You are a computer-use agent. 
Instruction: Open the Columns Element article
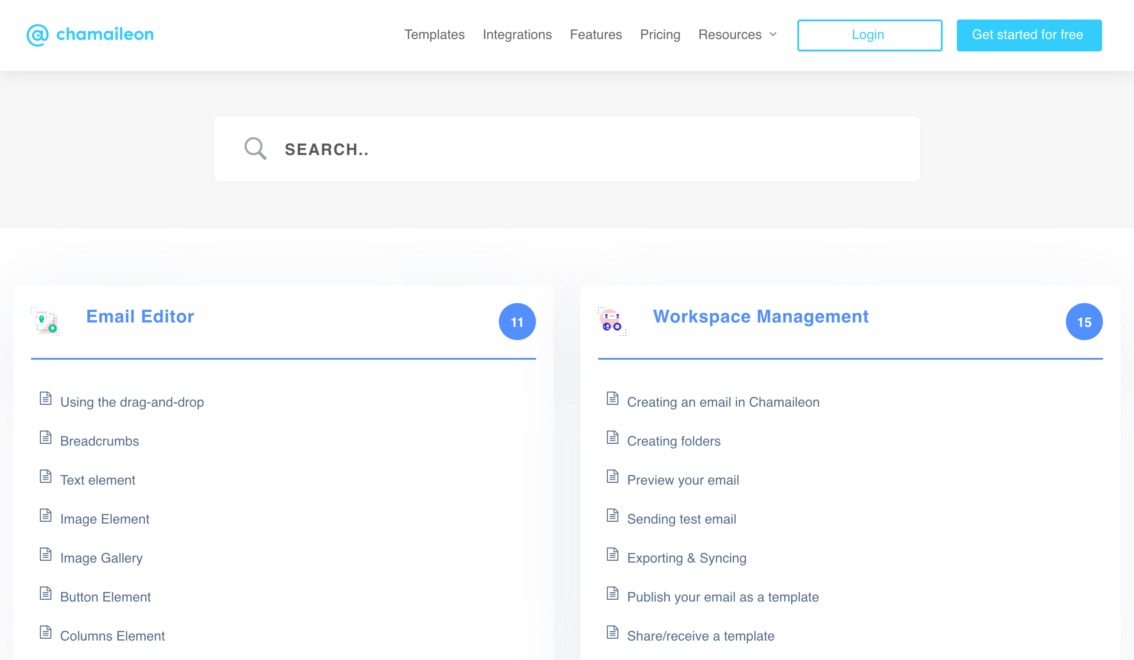(113, 636)
